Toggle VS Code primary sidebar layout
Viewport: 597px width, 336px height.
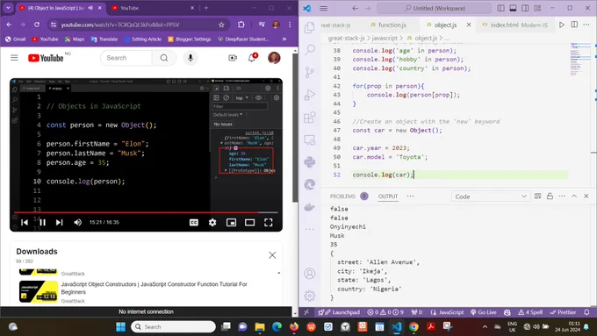[x=501, y=8]
